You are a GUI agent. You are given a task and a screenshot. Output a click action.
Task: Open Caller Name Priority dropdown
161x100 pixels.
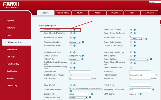(x=86, y=88)
